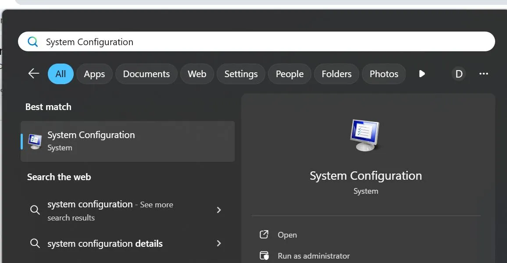
Task: Open the three-dot options menu
Action: click(484, 74)
